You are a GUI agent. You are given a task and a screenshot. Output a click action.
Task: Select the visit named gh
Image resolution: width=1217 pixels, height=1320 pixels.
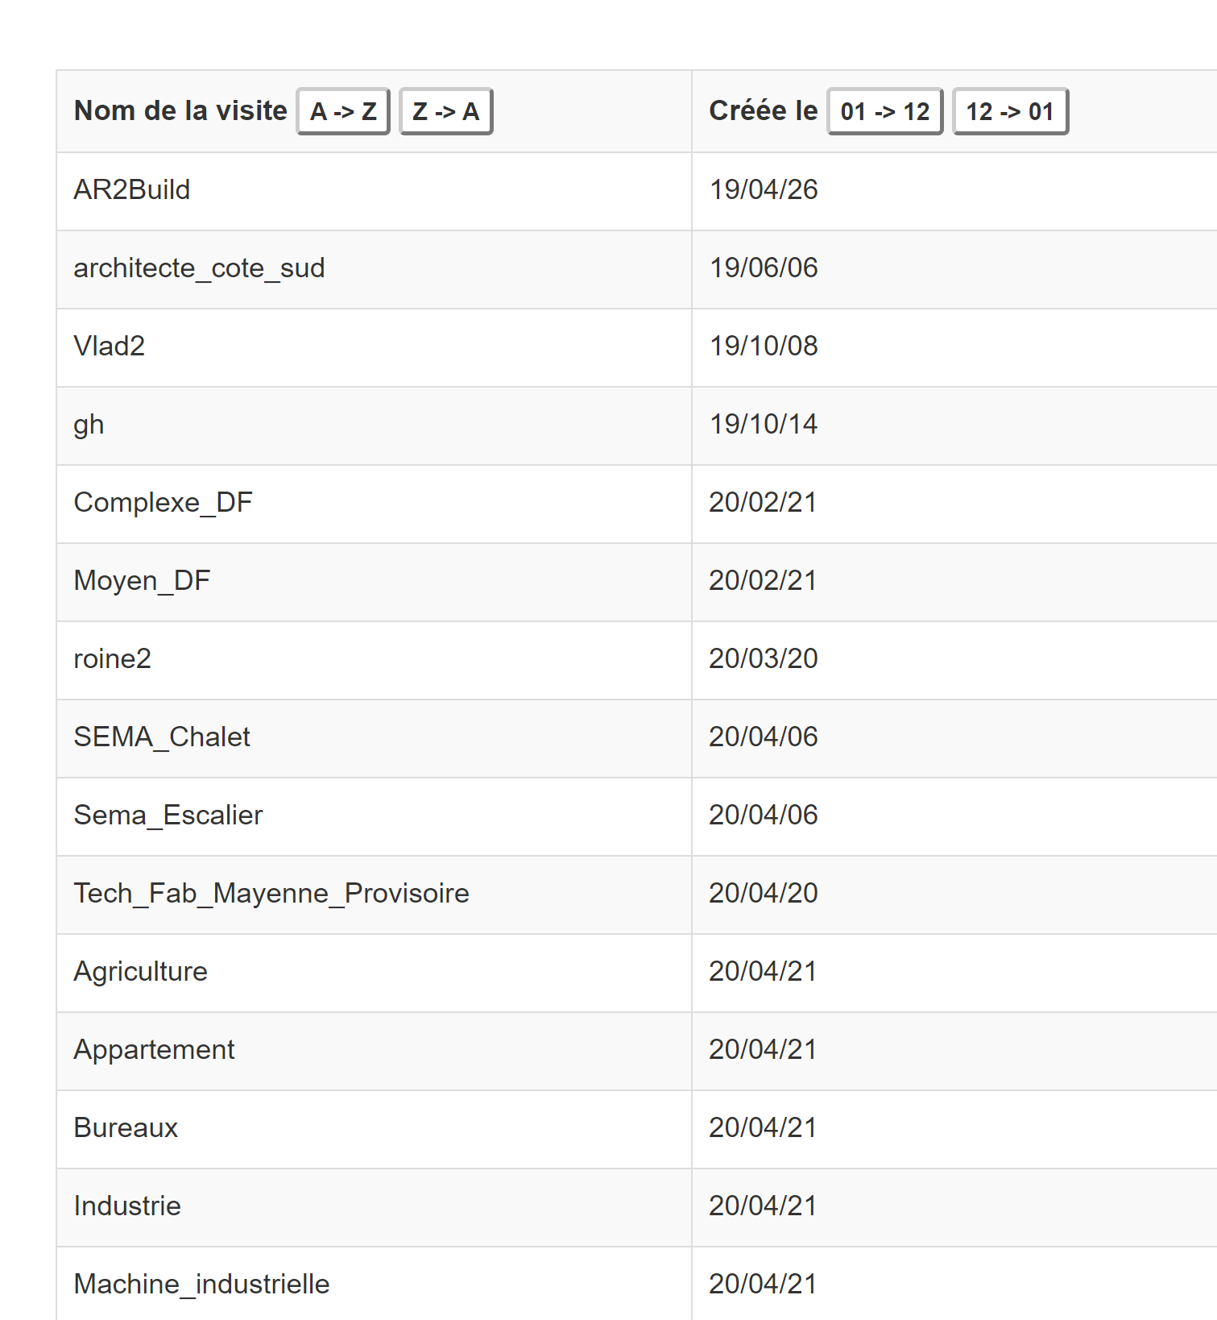point(89,425)
